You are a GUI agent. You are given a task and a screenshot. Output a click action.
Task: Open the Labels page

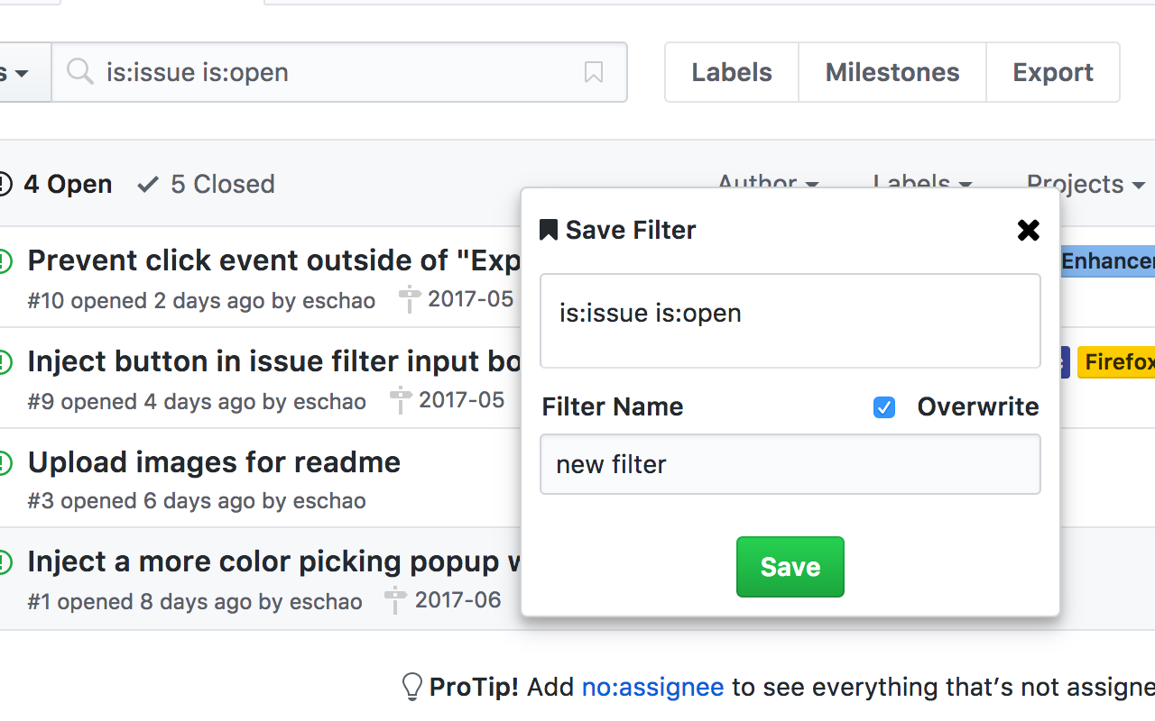tap(732, 72)
